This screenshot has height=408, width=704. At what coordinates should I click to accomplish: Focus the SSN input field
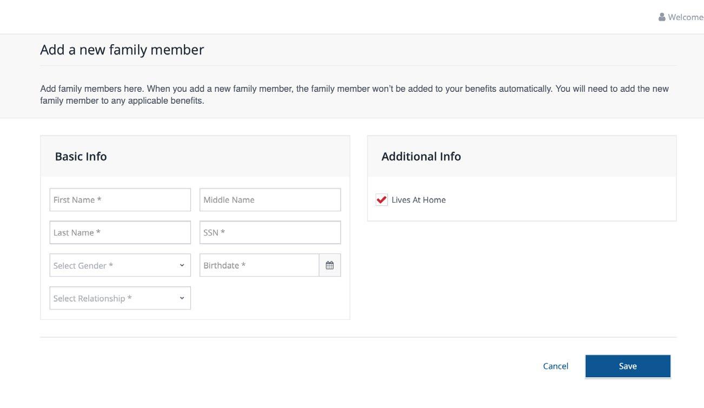point(270,232)
